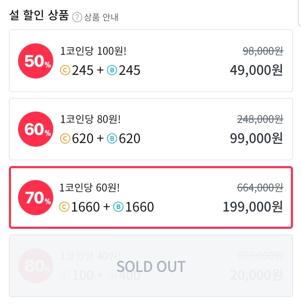Click the 60% red discount badge
Image resolution: width=301 pixels, height=305 pixels.
point(36,129)
